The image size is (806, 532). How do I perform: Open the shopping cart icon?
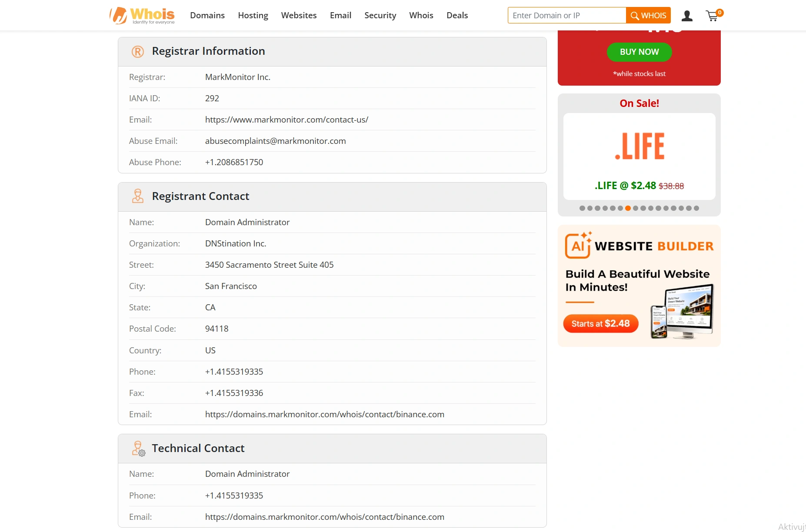point(713,16)
